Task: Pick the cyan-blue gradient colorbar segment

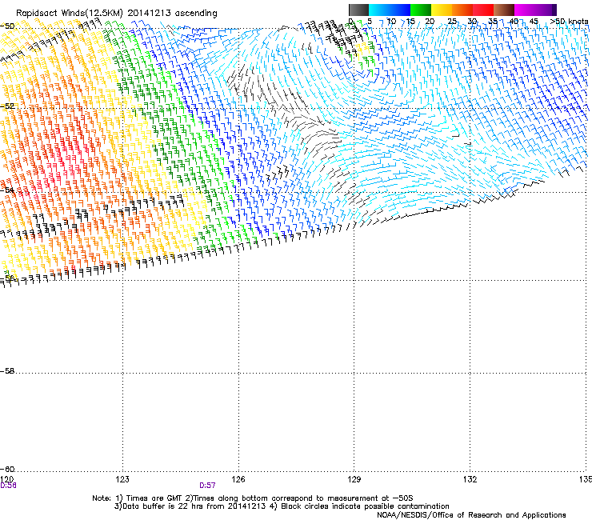Action: point(390,10)
